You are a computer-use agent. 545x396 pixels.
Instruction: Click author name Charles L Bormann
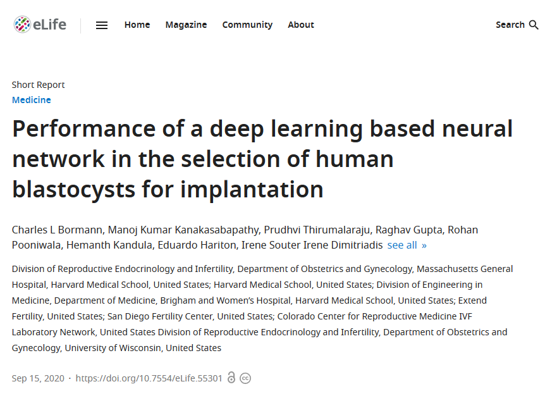(x=57, y=230)
